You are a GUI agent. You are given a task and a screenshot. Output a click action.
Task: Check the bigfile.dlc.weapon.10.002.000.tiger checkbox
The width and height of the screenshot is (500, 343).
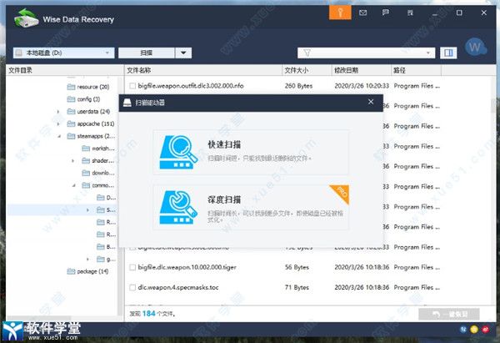click(132, 267)
